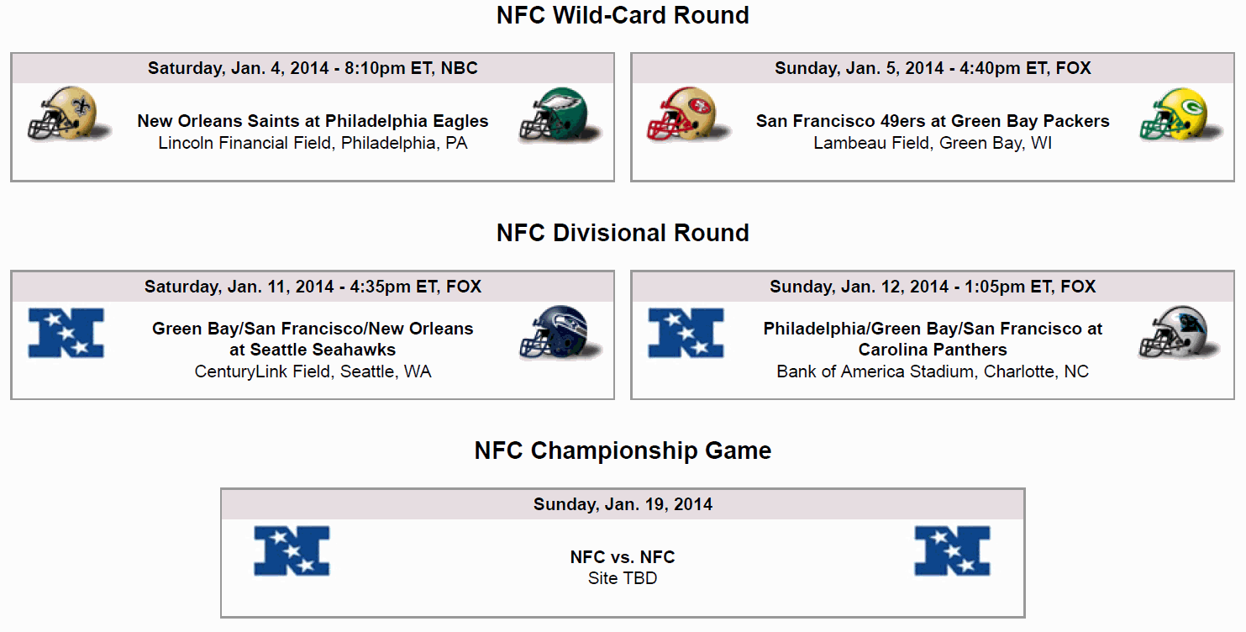Viewport: 1246px width, 632px height.
Task: Click the Sunday, Jan. 5, 2014 header bar
Action: (x=933, y=69)
